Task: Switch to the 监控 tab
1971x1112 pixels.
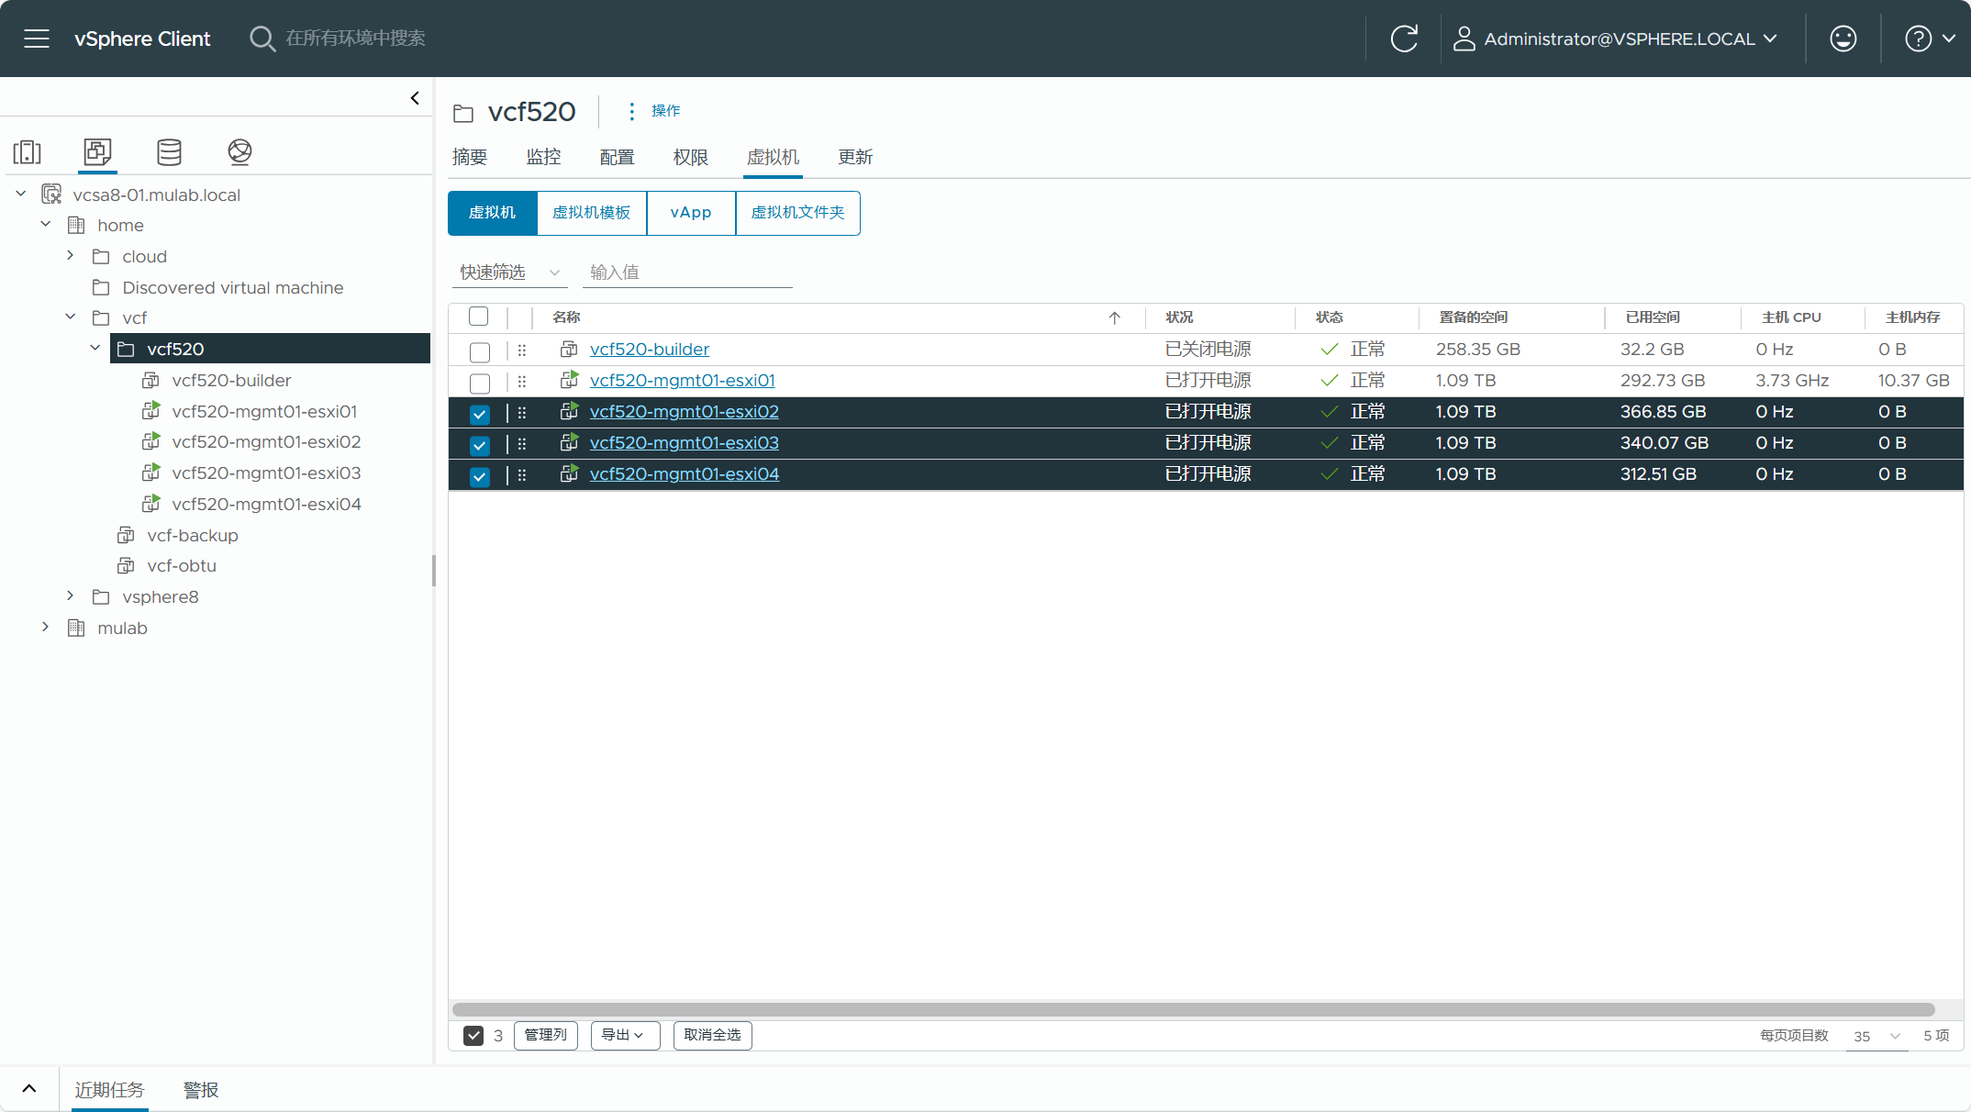Action: (x=543, y=157)
